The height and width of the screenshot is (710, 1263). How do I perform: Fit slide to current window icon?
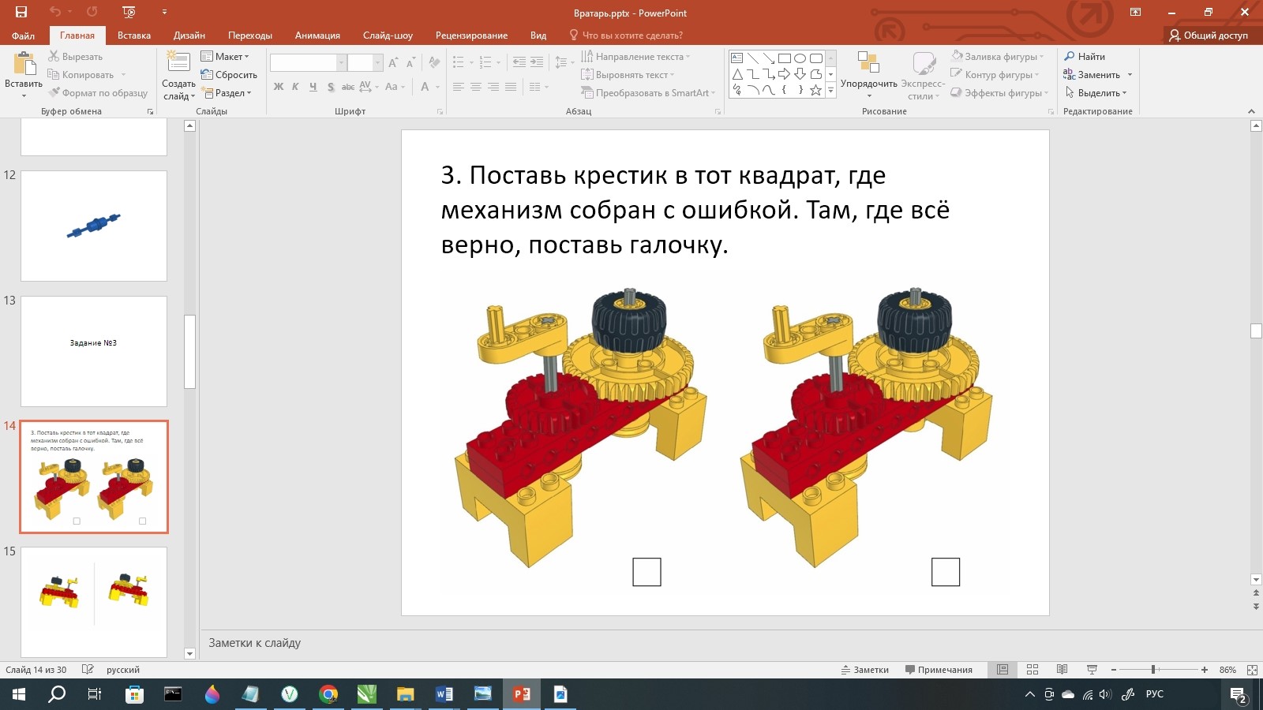click(1252, 670)
